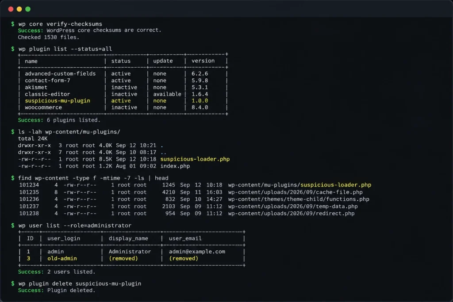Click highlighted version '1.0.0'
Viewport: 453px width, 302px height.
tap(200, 101)
